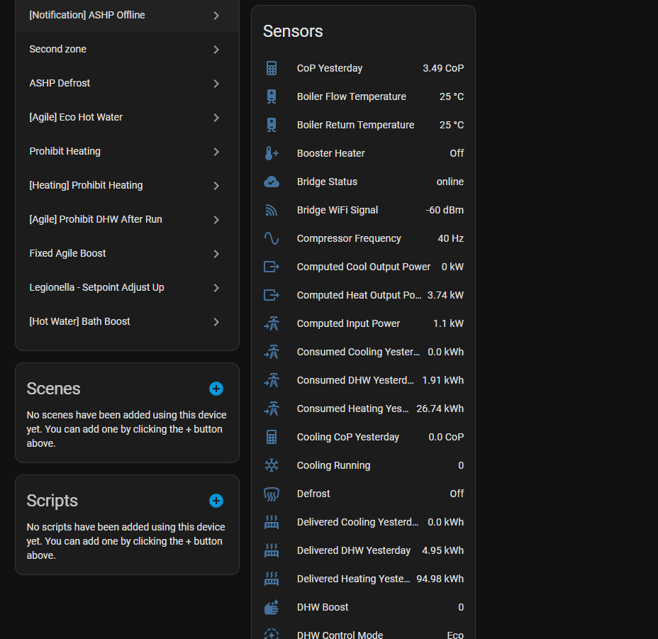658x639 pixels.
Task: Click the thermometer plus icon for Booster Heater
Action: click(271, 153)
